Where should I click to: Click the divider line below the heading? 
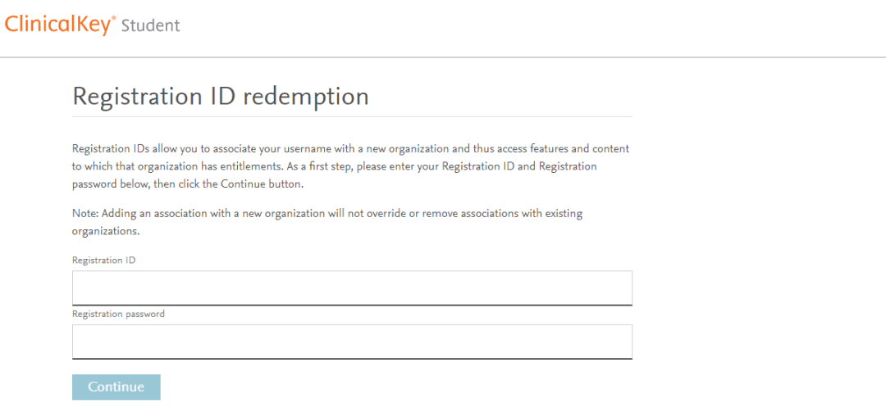pyautogui.click(x=352, y=116)
